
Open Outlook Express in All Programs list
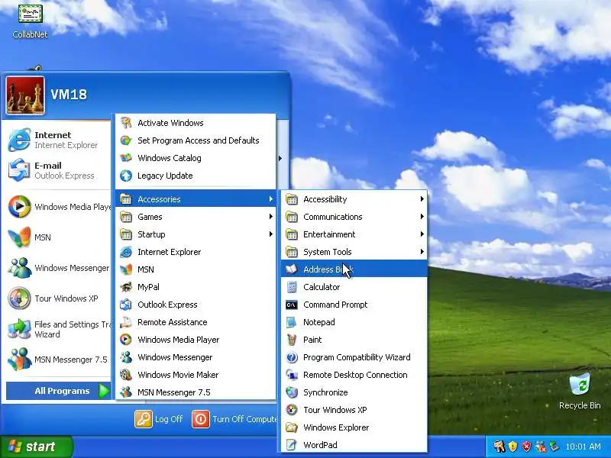(196, 305)
